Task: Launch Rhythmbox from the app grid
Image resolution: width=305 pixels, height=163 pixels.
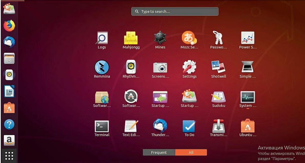Action: click(x=131, y=69)
